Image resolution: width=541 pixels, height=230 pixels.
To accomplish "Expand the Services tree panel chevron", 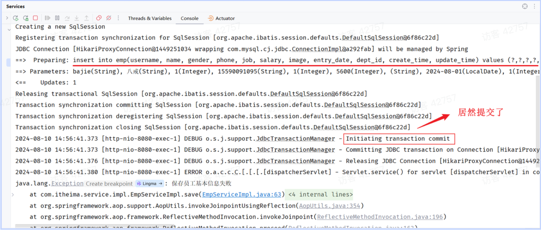I will (x=7, y=18).
